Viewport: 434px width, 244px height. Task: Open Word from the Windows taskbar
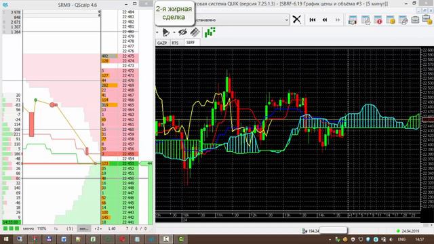pos(64,239)
